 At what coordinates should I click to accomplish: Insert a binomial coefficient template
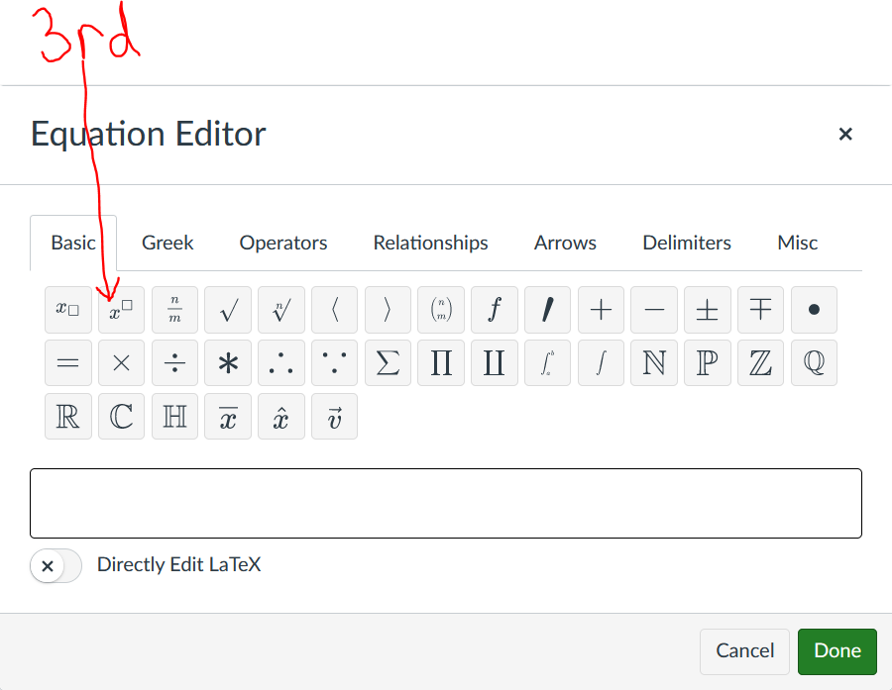(x=440, y=310)
